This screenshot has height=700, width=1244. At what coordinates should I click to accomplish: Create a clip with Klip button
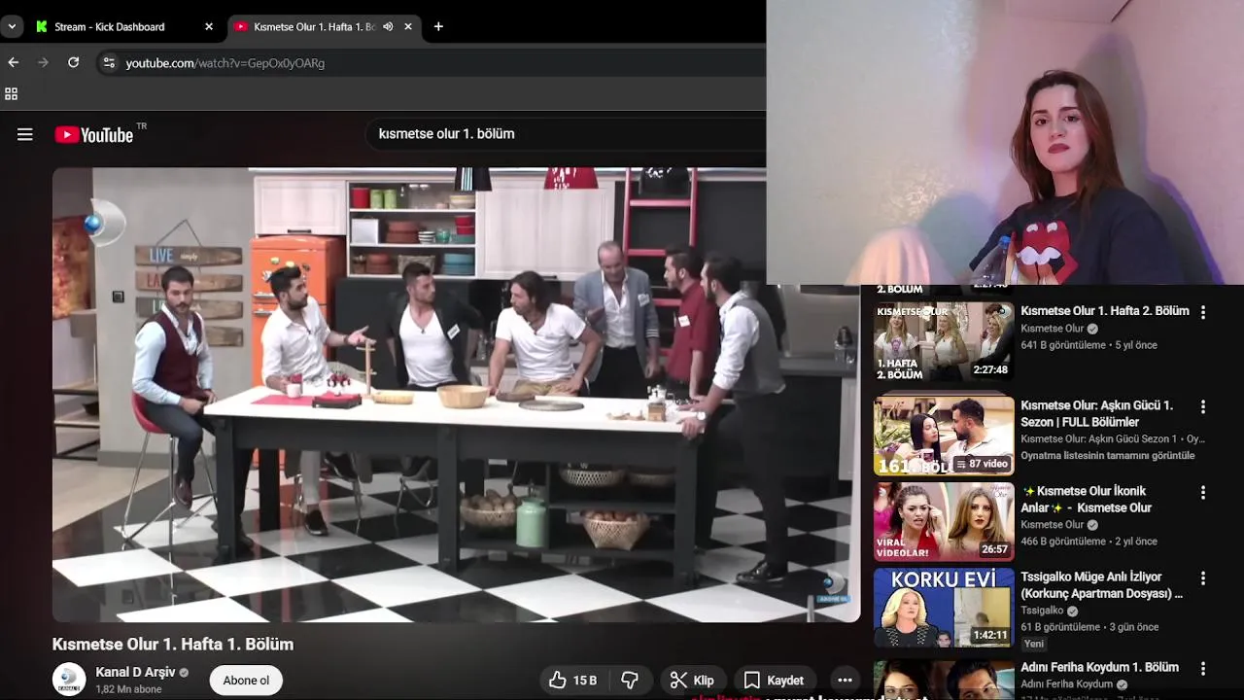pyautogui.click(x=693, y=681)
